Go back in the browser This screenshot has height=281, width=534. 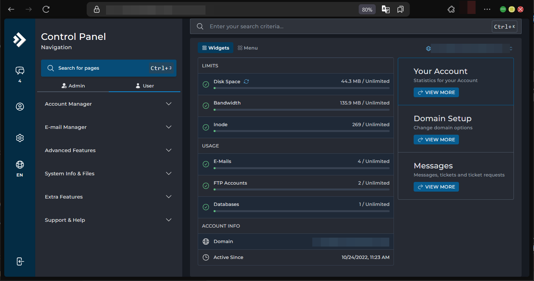[11, 9]
